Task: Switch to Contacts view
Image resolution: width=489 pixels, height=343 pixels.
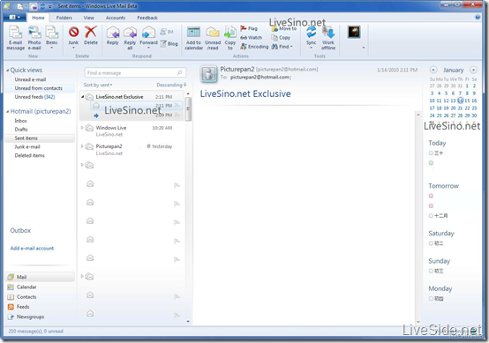Action: tap(22, 297)
